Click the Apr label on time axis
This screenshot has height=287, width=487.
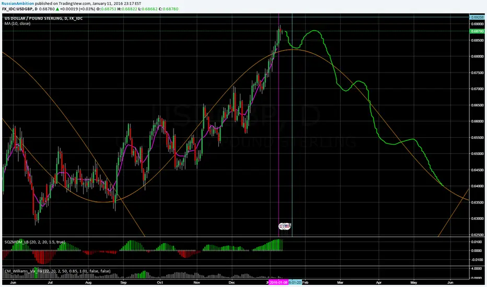click(379, 283)
